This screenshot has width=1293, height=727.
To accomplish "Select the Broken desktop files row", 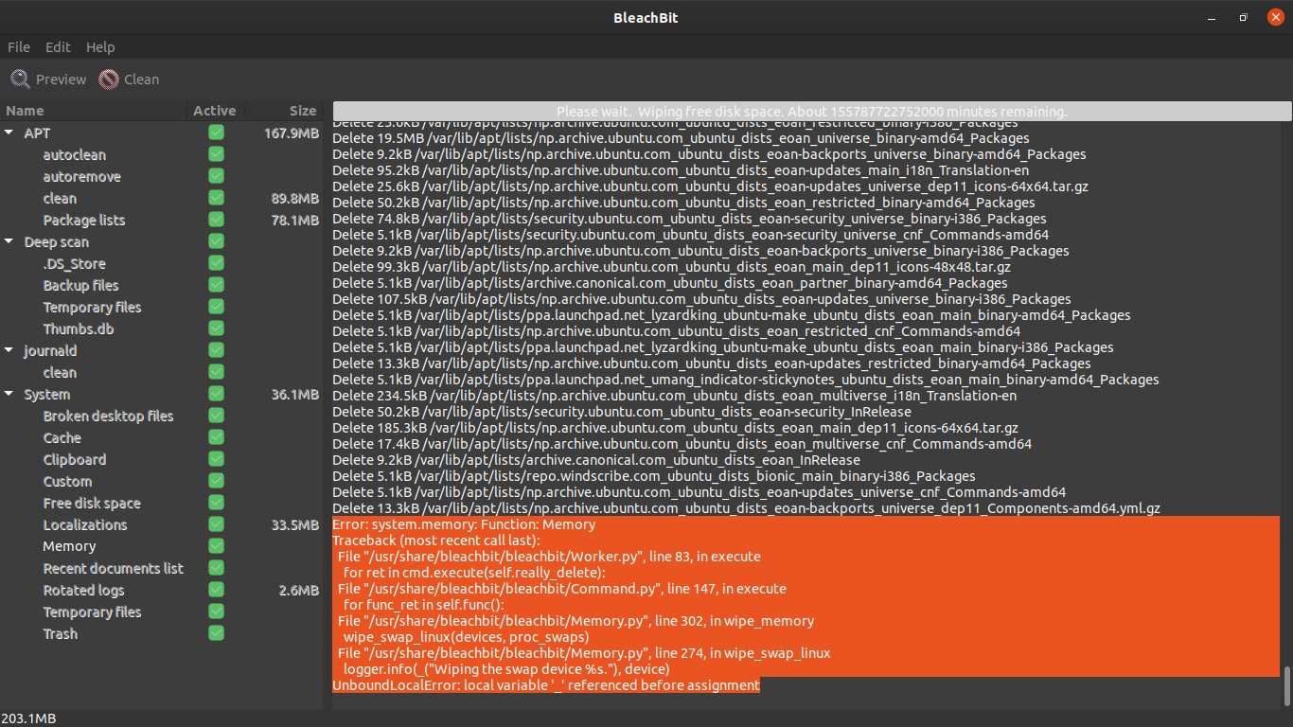I will 162,416.
